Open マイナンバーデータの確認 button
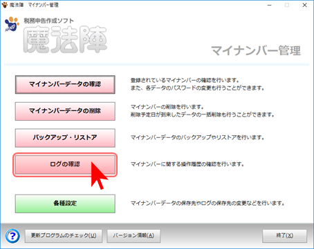The height and width of the screenshot is (249, 314). [65, 84]
